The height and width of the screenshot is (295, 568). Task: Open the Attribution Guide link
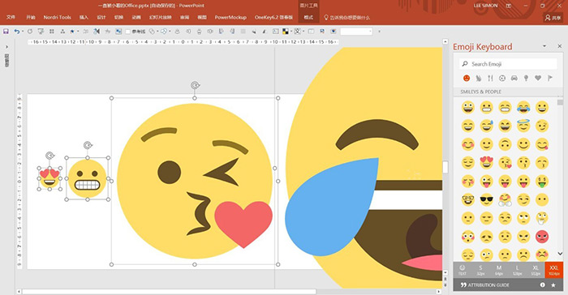[484, 284]
